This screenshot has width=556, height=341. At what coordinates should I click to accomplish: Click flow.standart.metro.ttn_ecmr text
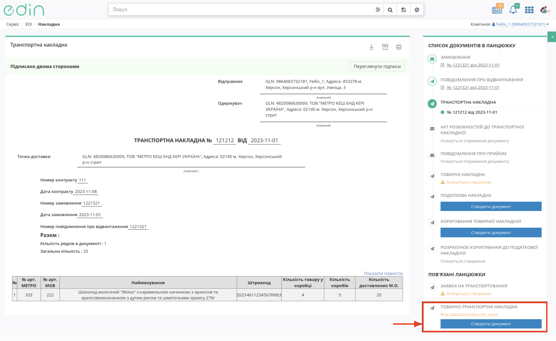(469, 314)
